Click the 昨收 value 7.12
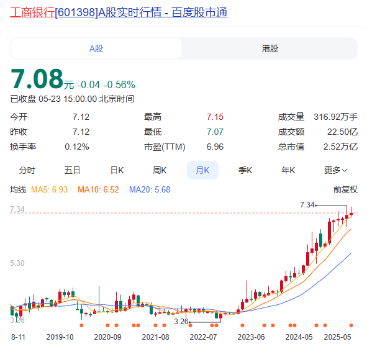 tap(81, 132)
